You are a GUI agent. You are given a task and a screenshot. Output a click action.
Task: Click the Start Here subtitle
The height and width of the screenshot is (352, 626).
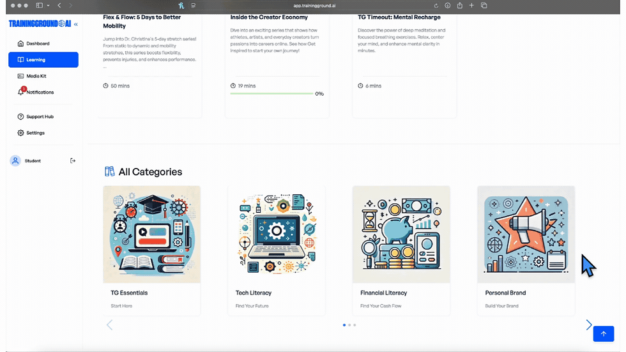pos(121,306)
